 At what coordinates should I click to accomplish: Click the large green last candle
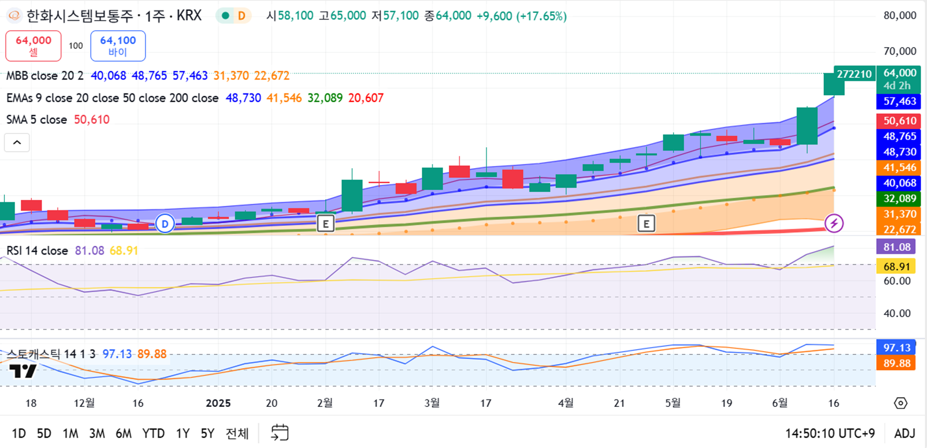(834, 84)
